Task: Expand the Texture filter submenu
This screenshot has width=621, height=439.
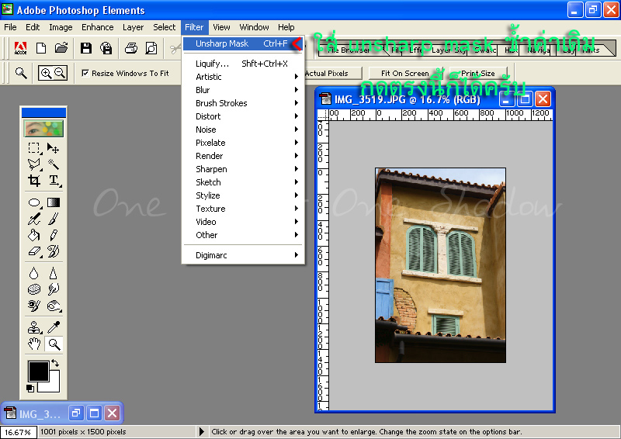Action: pos(243,209)
